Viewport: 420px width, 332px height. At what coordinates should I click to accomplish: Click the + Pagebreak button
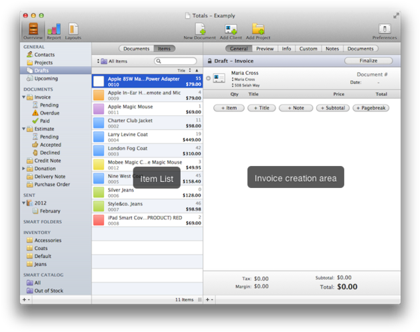[371, 108]
